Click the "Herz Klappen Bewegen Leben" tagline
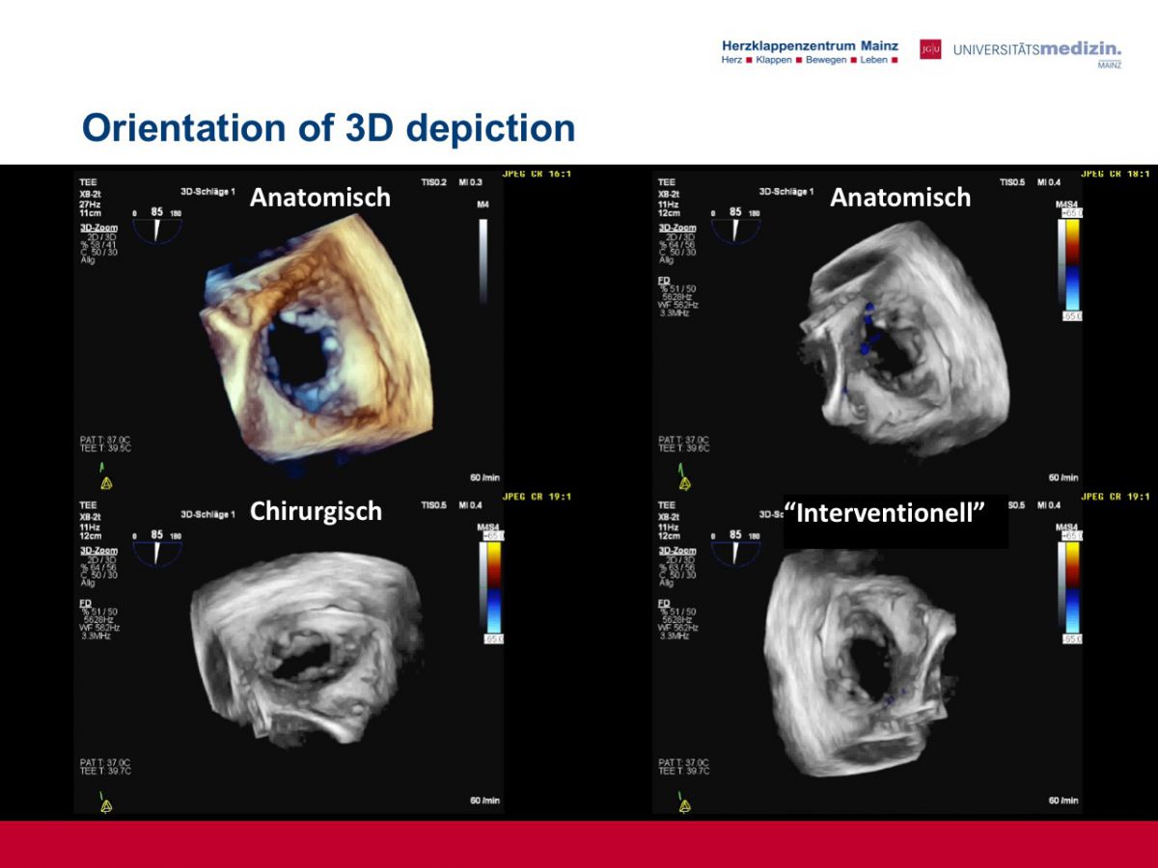The image size is (1158, 868). point(810,60)
